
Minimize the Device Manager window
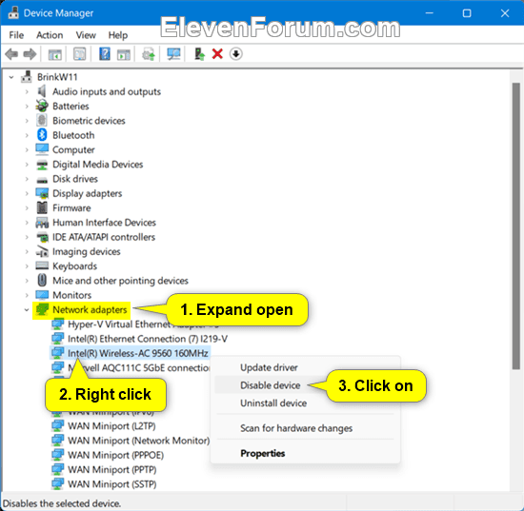pyautogui.click(x=430, y=13)
